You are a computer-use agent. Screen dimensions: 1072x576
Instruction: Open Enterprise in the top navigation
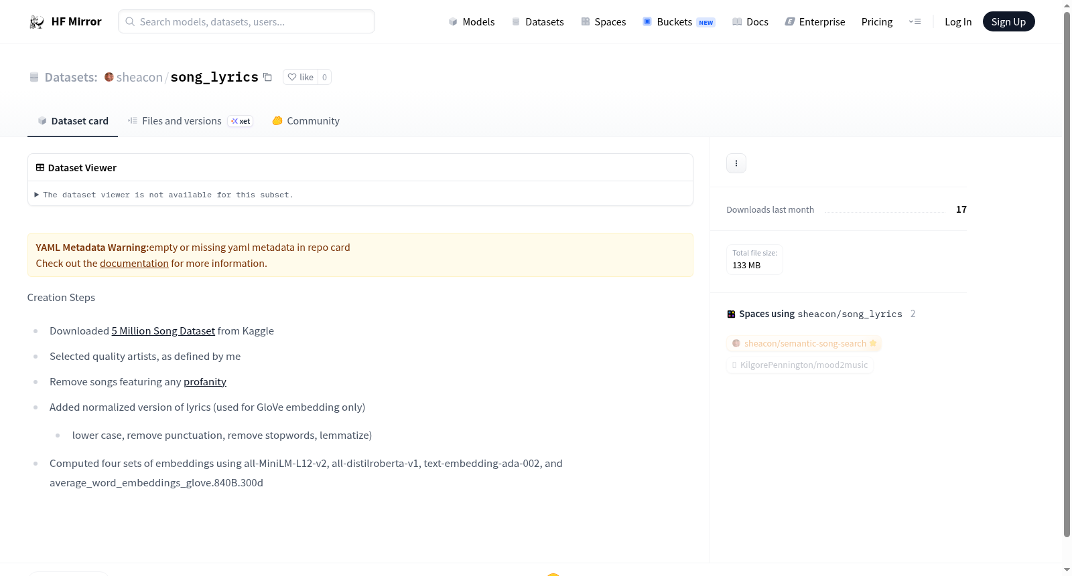pos(815,22)
